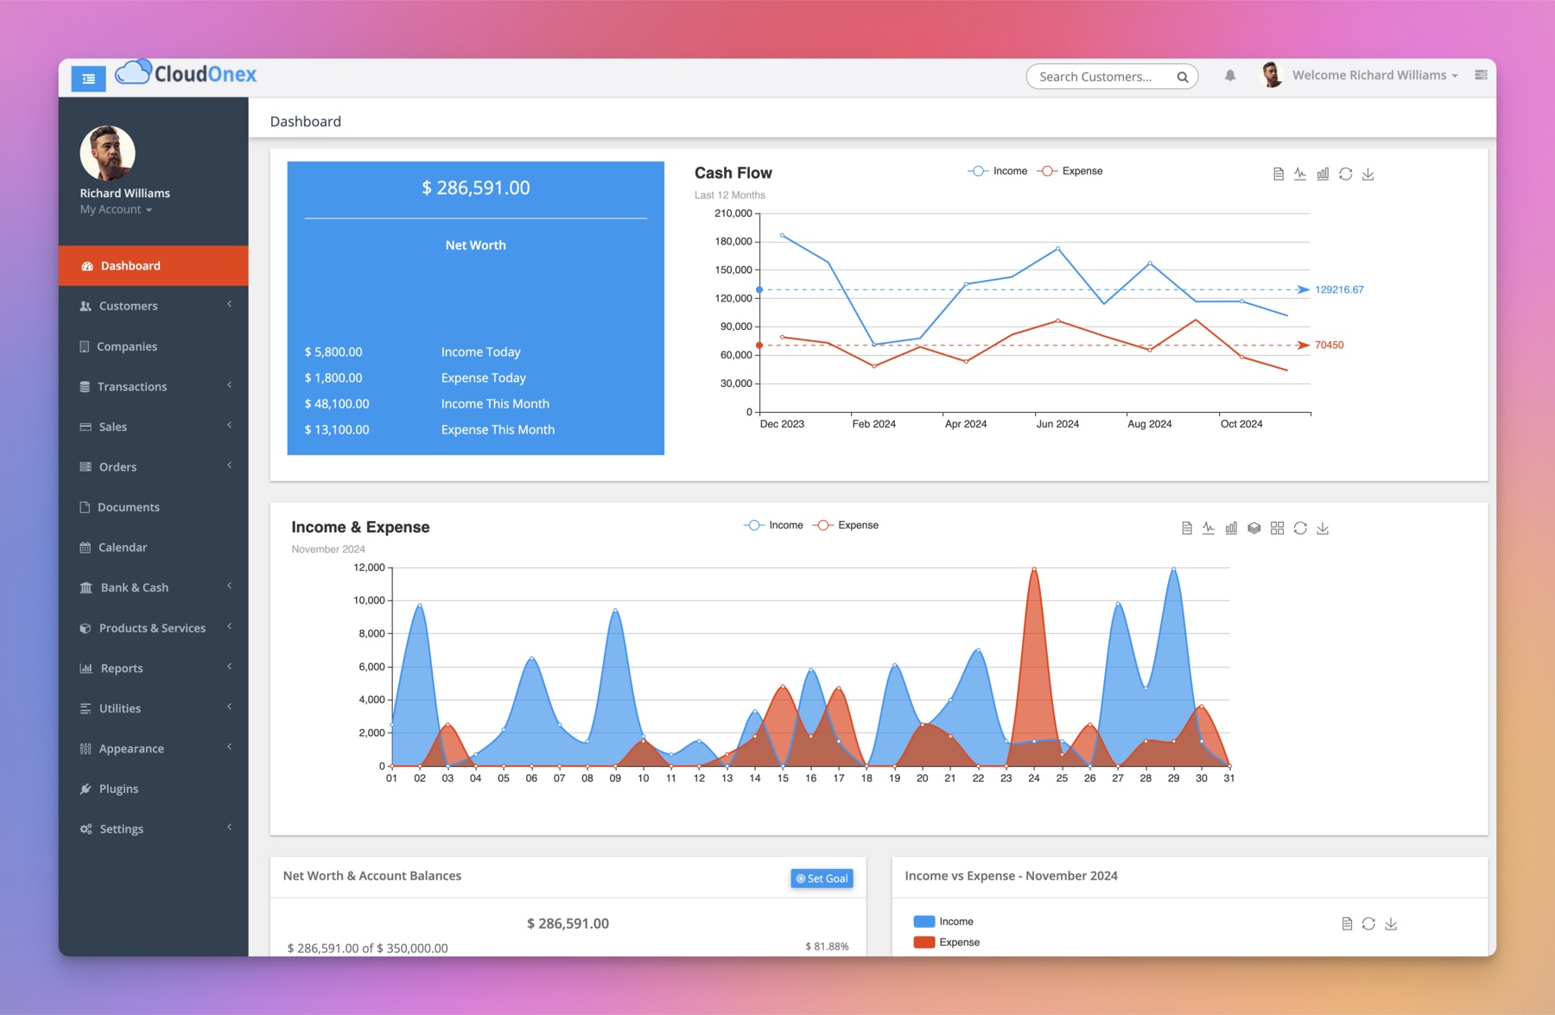Switch Income & Expense chart to bar view
This screenshot has width=1555, height=1015.
tap(1231, 529)
